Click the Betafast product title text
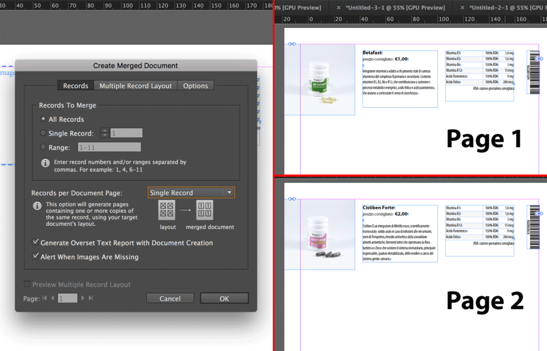 (372, 53)
